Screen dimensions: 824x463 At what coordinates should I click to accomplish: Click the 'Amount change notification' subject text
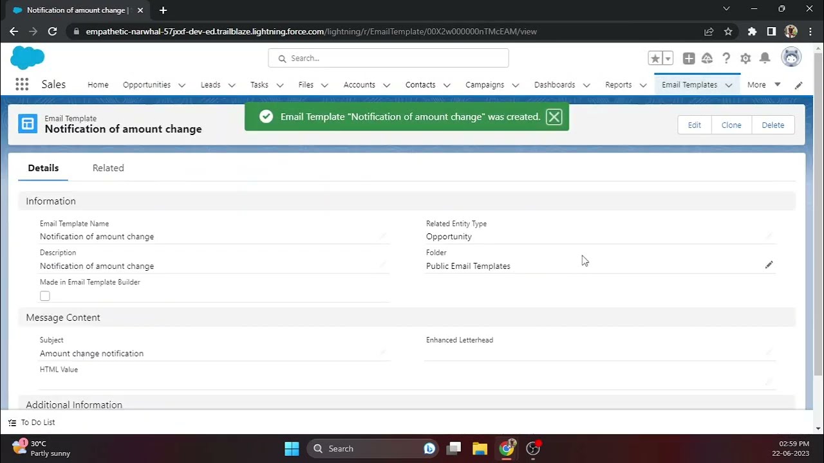point(91,353)
